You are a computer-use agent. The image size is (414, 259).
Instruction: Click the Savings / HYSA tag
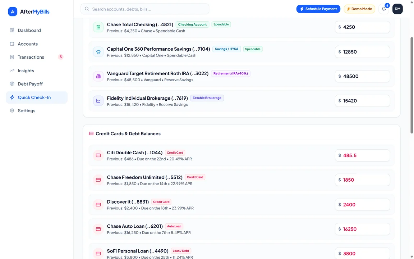point(226,49)
